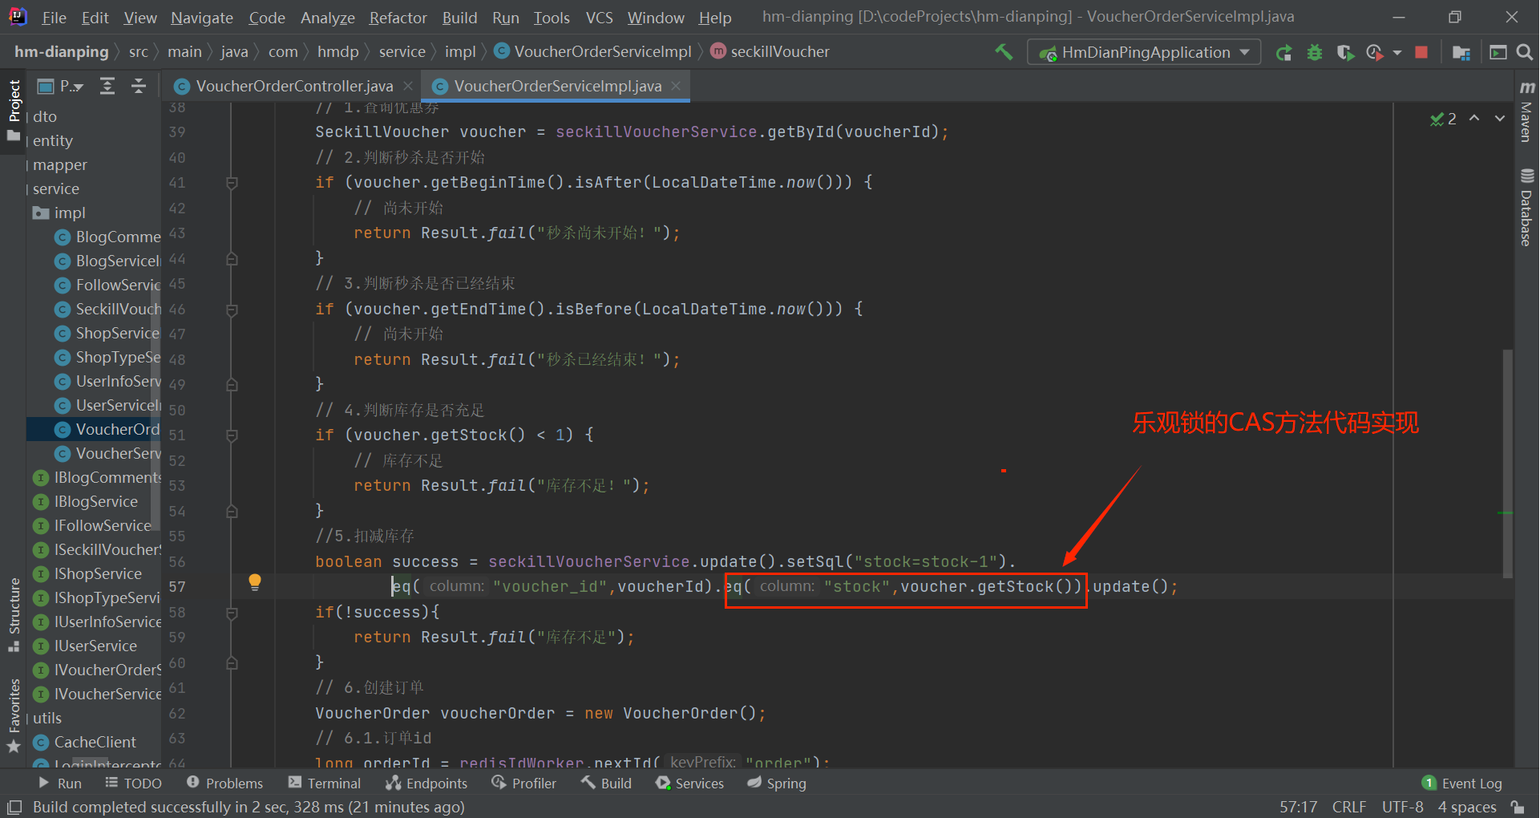Open the Spring tool window
Image resolution: width=1540 pixels, height=818 pixels.
click(777, 784)
